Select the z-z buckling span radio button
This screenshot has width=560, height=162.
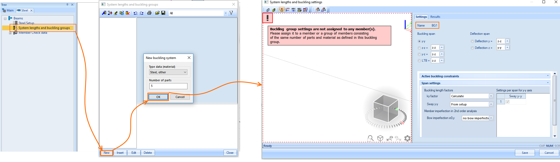click(x=419, y=48)
